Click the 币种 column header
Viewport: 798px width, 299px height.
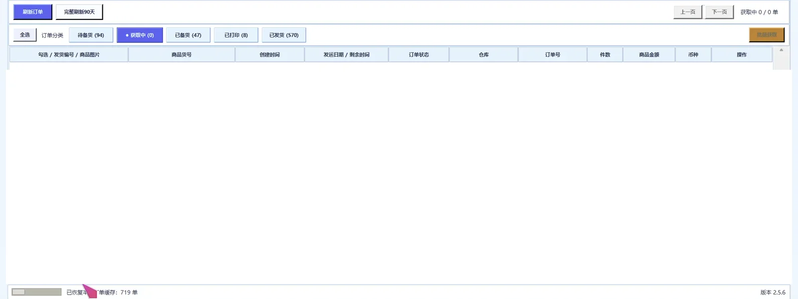coord(693,54)
